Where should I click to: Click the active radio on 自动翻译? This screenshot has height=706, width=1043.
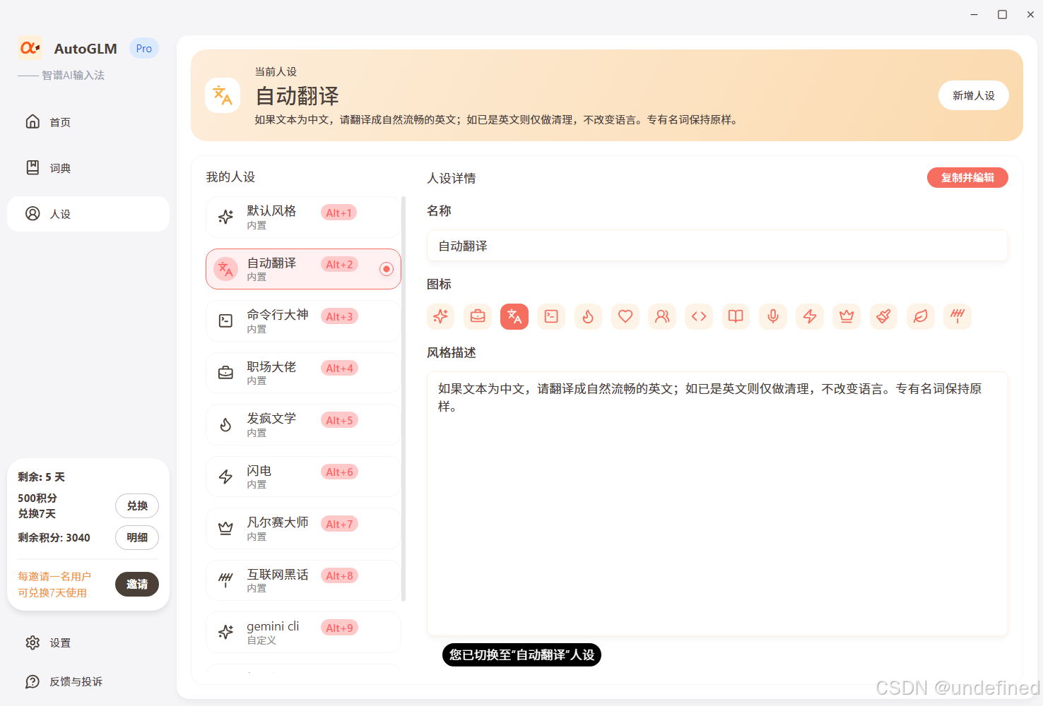pos(387,269)
